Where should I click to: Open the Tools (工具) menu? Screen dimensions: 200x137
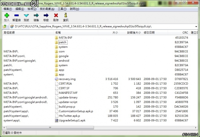click(62, 9)
